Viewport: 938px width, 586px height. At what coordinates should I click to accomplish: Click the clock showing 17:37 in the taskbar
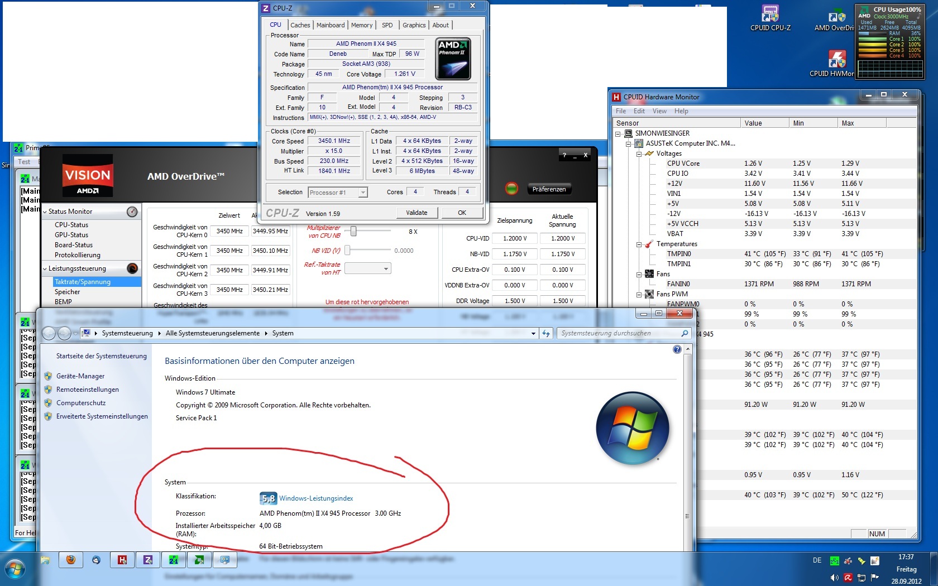(906, 557)
